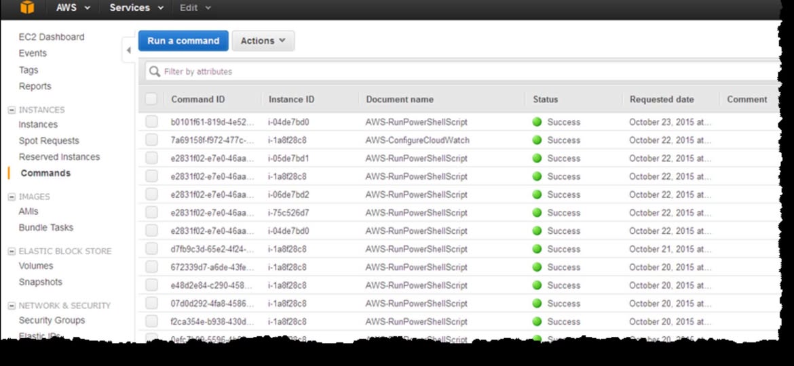
Task: Click the Run a command button
Action: [183, 41]
